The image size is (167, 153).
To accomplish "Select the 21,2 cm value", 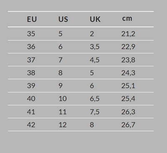I will point(128,34).
